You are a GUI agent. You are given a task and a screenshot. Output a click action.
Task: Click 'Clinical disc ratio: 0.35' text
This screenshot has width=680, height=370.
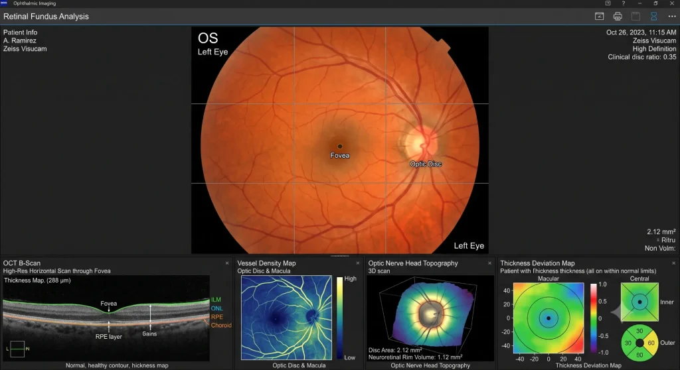click(641, 57)
